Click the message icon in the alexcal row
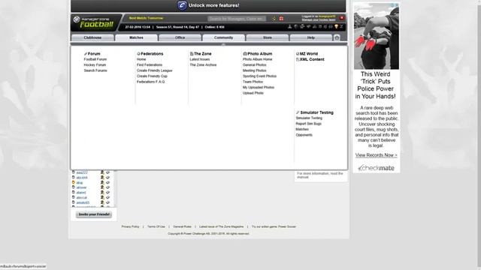 coord(107,197)
